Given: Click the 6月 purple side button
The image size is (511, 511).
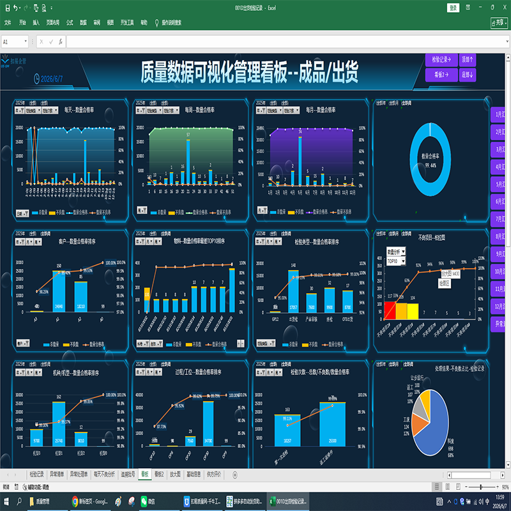Looking at the screenshot, I should tap(499, 202).
